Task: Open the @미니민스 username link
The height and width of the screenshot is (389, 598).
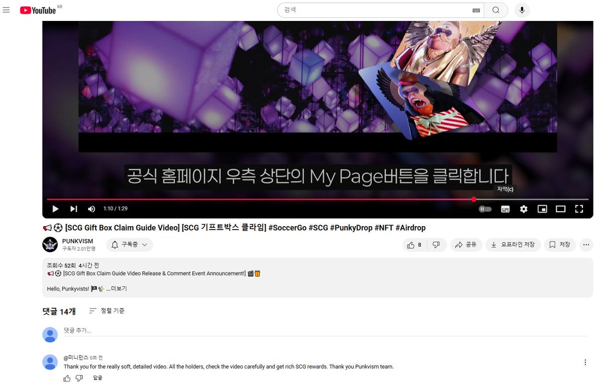Action: click(76, 358)
